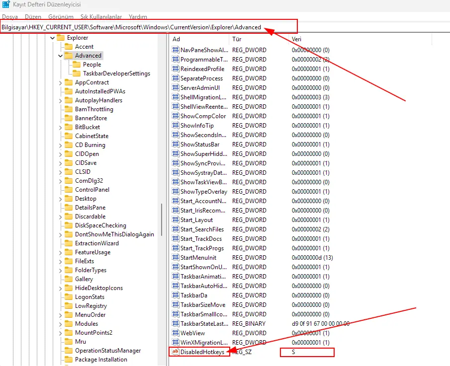Expand the MountPoints2 key

point(60,333)
